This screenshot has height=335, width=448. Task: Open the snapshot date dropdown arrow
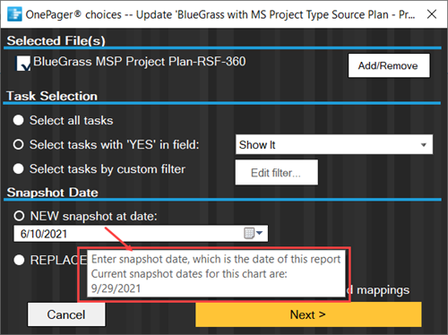(260, 233)
